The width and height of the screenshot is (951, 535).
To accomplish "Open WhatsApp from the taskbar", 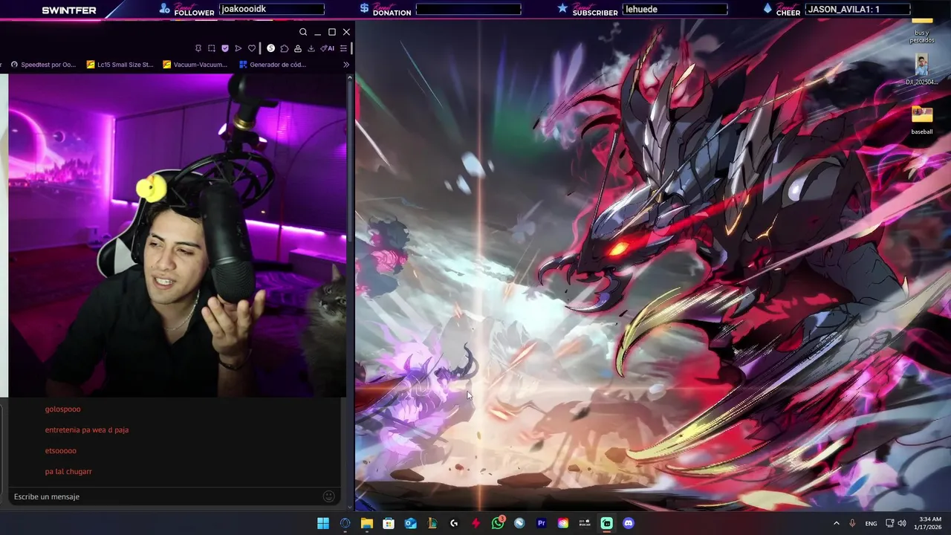I will tap(498, 523).
